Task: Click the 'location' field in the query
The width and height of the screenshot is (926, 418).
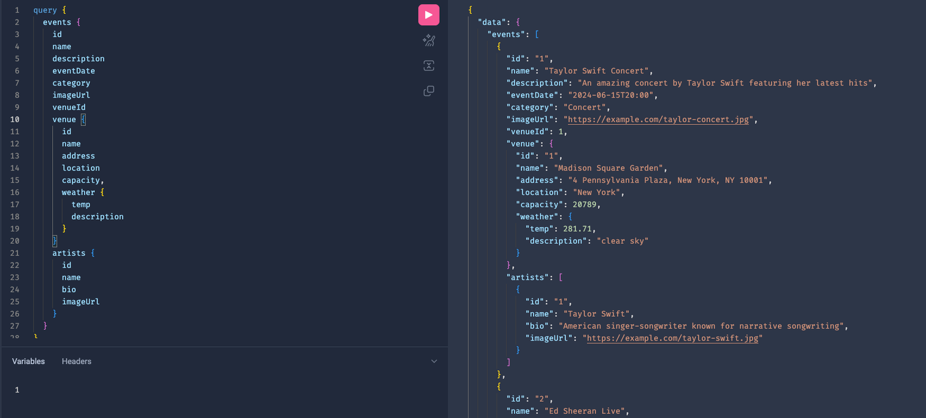Action: click(x=81, y=168)
